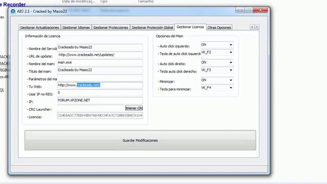
Task: Select the Gestionar Licencia tab
Action: tap(190, 27)
